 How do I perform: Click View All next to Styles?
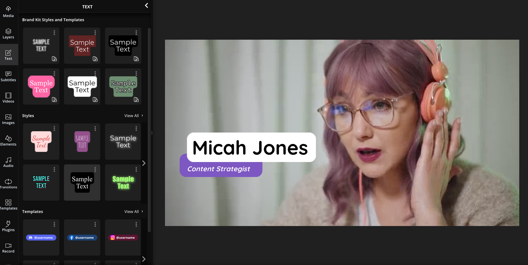[x=133, y=116]
